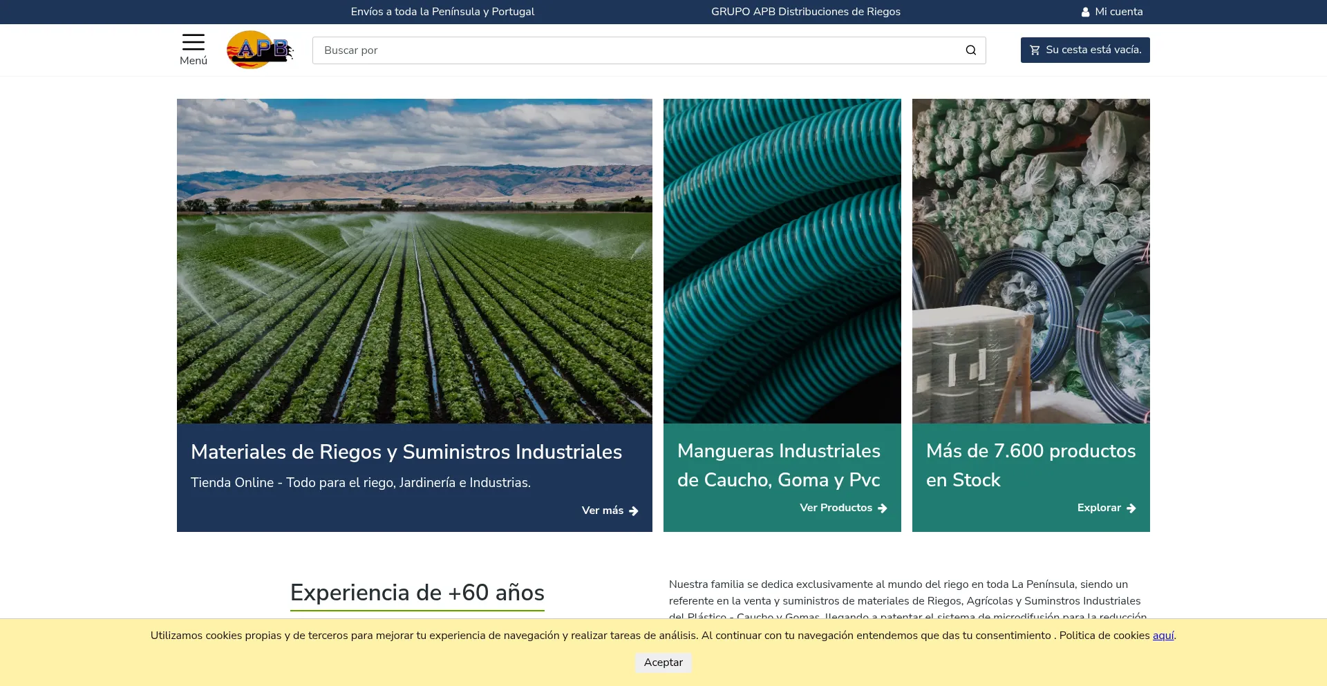The image size is (1327, 686).
Task: Select Más de 7.600 productos en Stock heading
Action: (x=1030, y=465)
